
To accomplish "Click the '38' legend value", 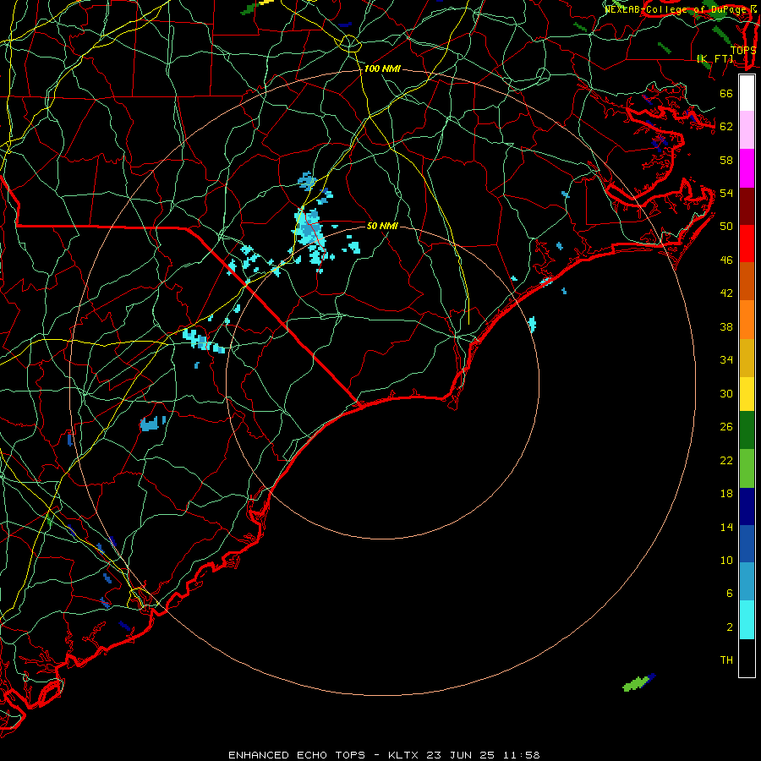I will click(x=726, y=326).
